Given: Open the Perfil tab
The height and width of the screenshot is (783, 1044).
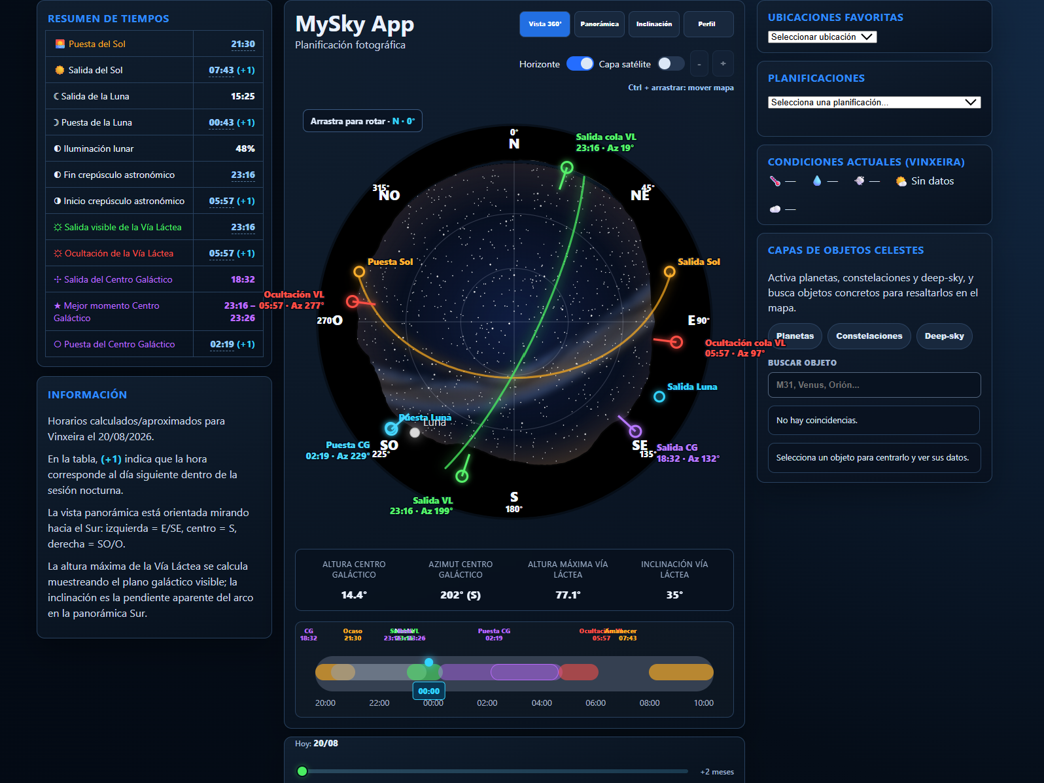Looking at the screenshot, I should pyautogui.click(x=708, y=24).
